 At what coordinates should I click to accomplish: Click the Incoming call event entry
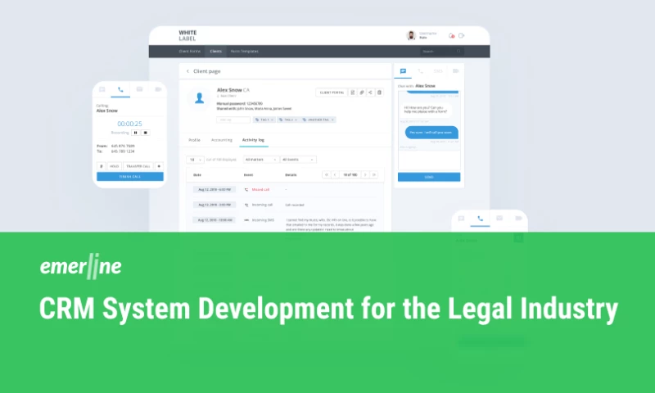[262, 205]
